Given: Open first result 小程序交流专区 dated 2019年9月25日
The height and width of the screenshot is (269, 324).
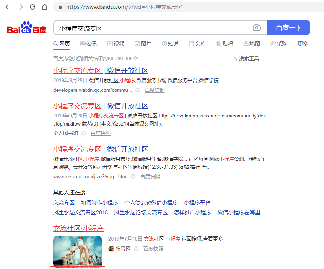Looking at the screenshot, I should [x=101, y=71].
